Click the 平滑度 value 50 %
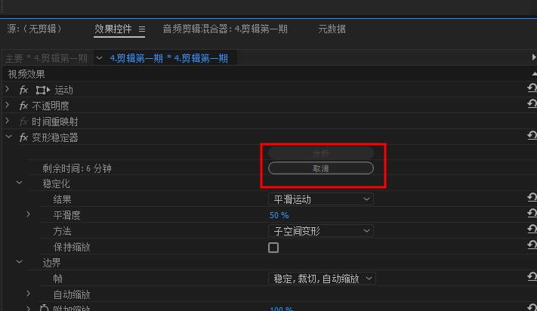 point(279,216)
